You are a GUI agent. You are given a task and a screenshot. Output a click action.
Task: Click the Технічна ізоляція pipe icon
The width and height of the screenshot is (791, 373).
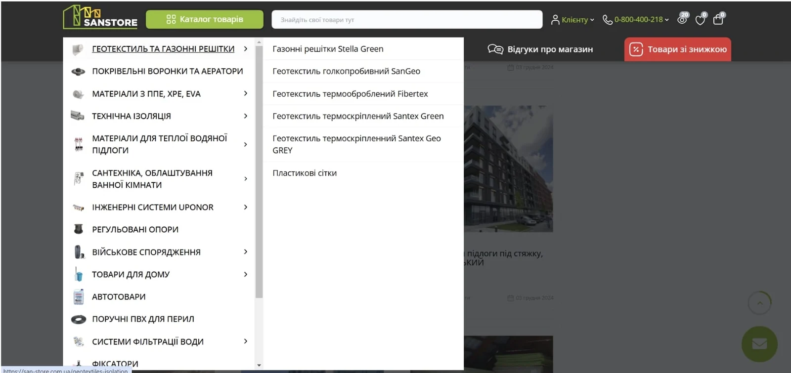click(78, 116)
